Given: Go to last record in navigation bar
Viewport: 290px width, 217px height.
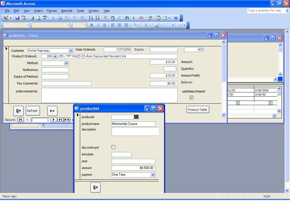Looking at the screenshot, I should pos(61,120).
